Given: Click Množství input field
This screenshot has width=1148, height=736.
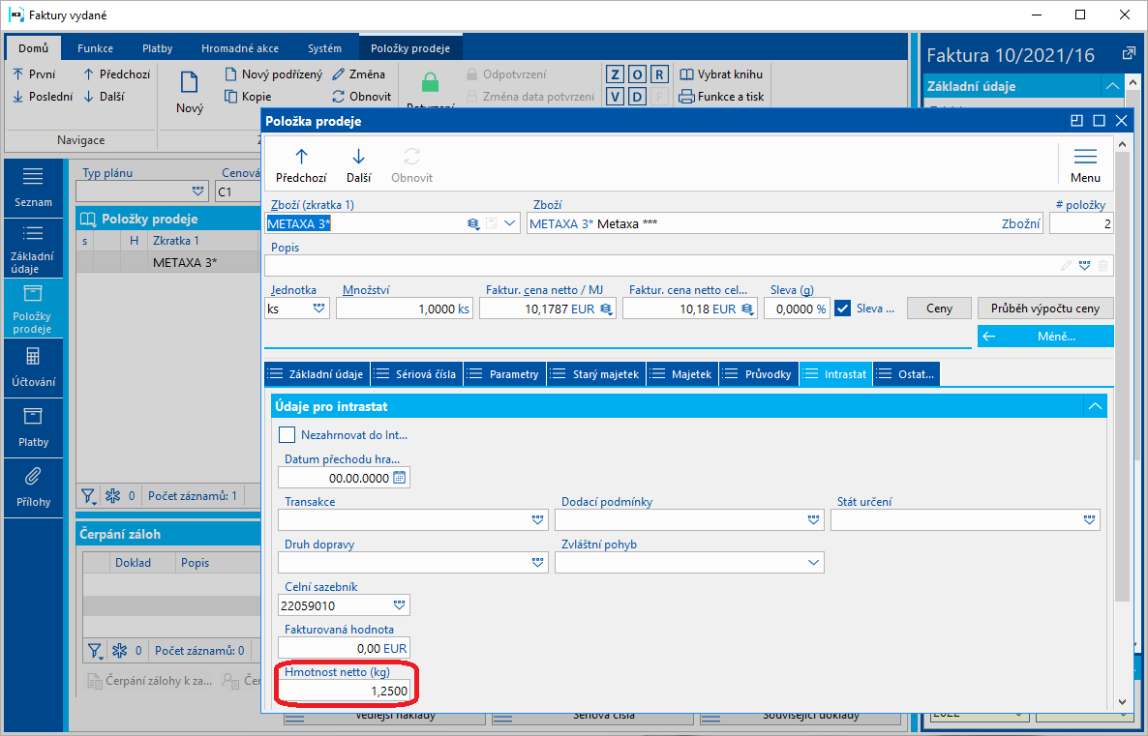Looking at the screenshot, I should coord(405,309).
